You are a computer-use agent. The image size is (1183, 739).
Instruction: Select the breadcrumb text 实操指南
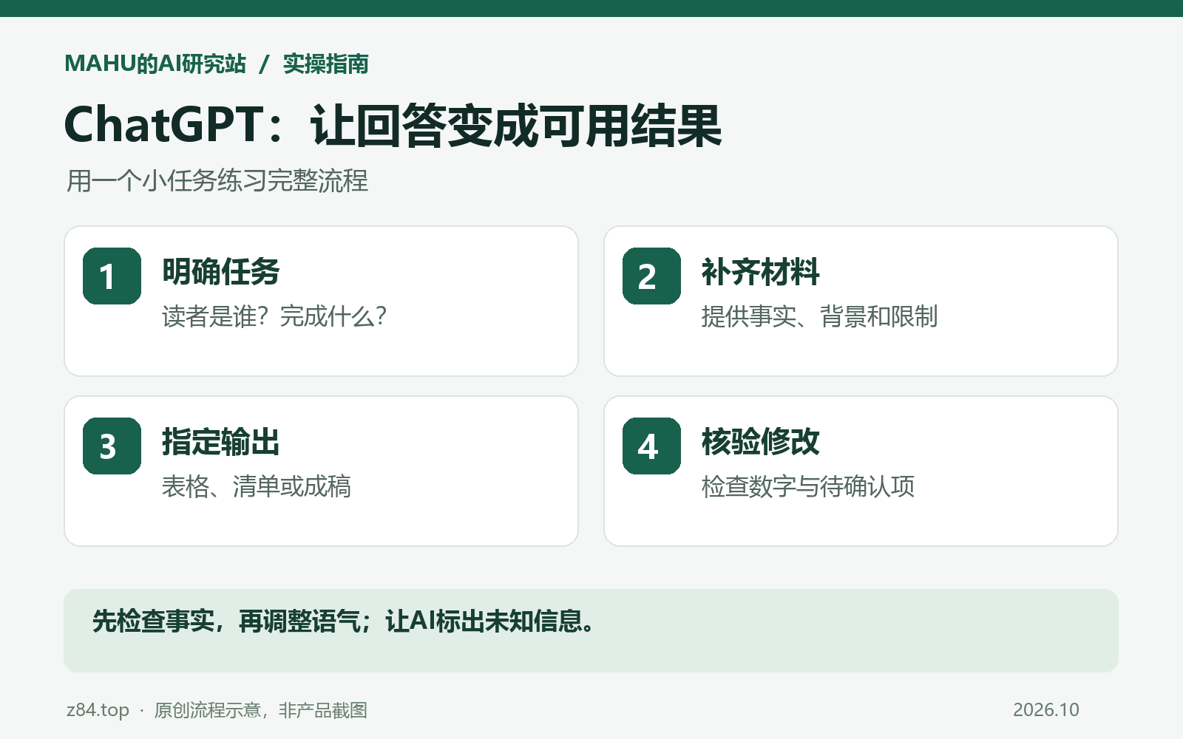coord(326,64)
